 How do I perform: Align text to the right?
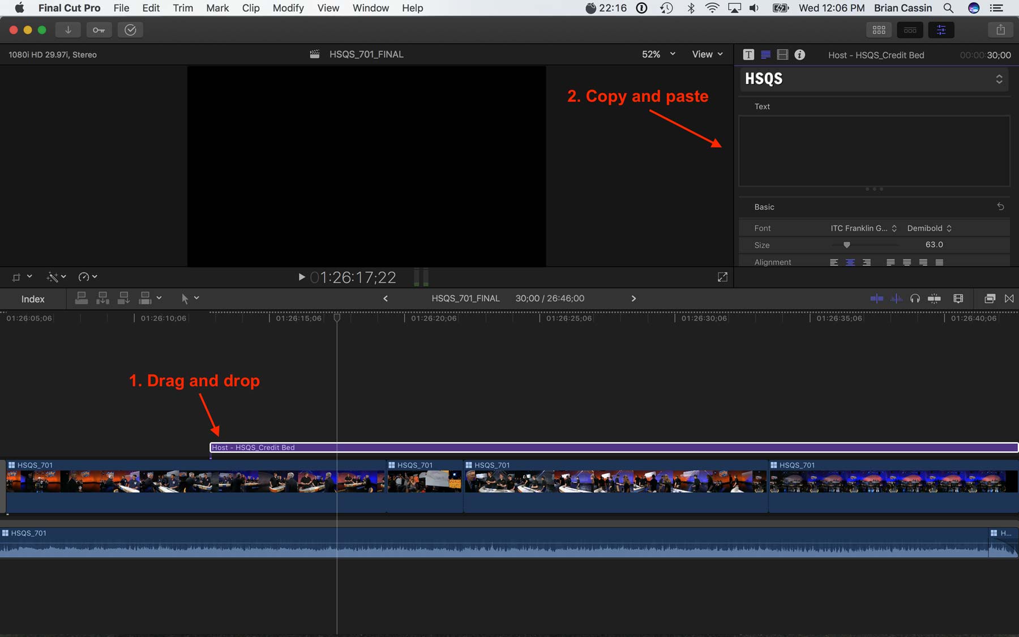pos(867,262)
